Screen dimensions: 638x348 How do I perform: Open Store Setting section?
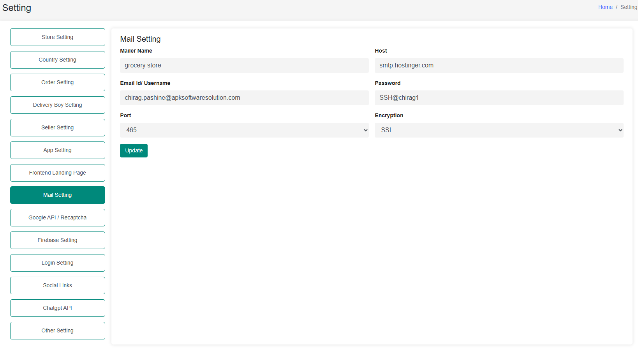tap(58, 37)
